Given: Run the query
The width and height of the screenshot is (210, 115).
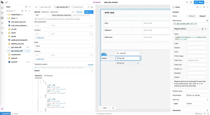Looking at the screenshot, I should [x=89, y=12].
